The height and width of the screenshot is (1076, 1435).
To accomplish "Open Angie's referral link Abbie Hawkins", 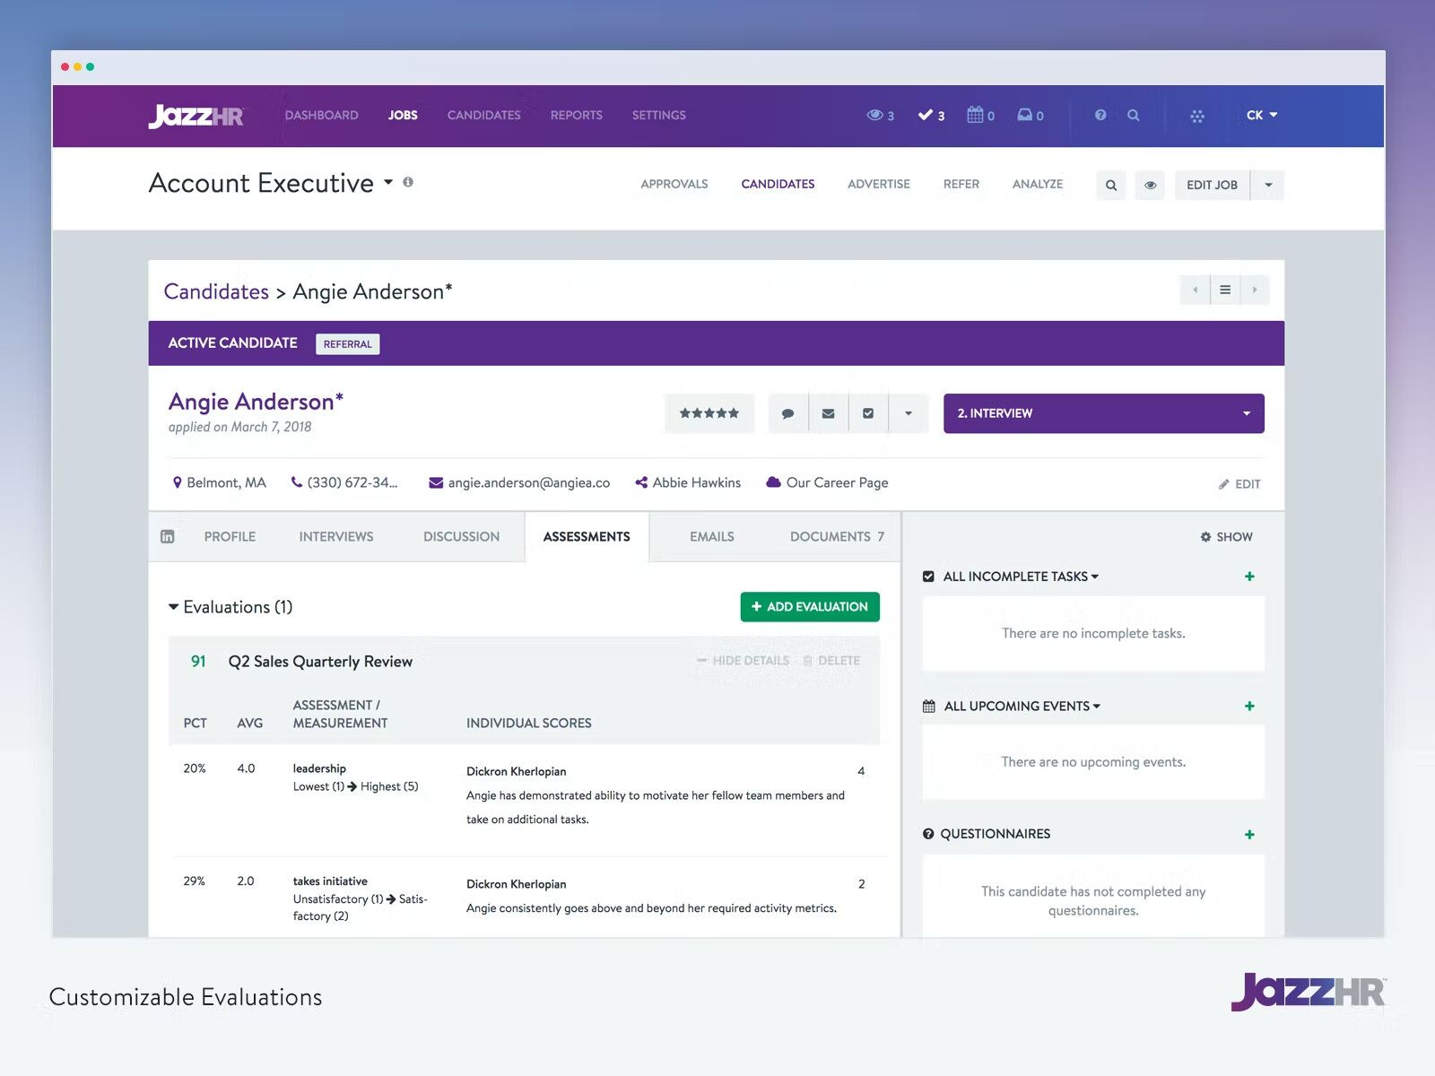I will pyautogui.click(x=696, y=482).
